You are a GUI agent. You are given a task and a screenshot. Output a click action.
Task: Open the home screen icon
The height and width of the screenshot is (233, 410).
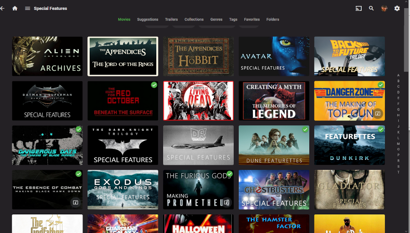click(x=15, y=8)
